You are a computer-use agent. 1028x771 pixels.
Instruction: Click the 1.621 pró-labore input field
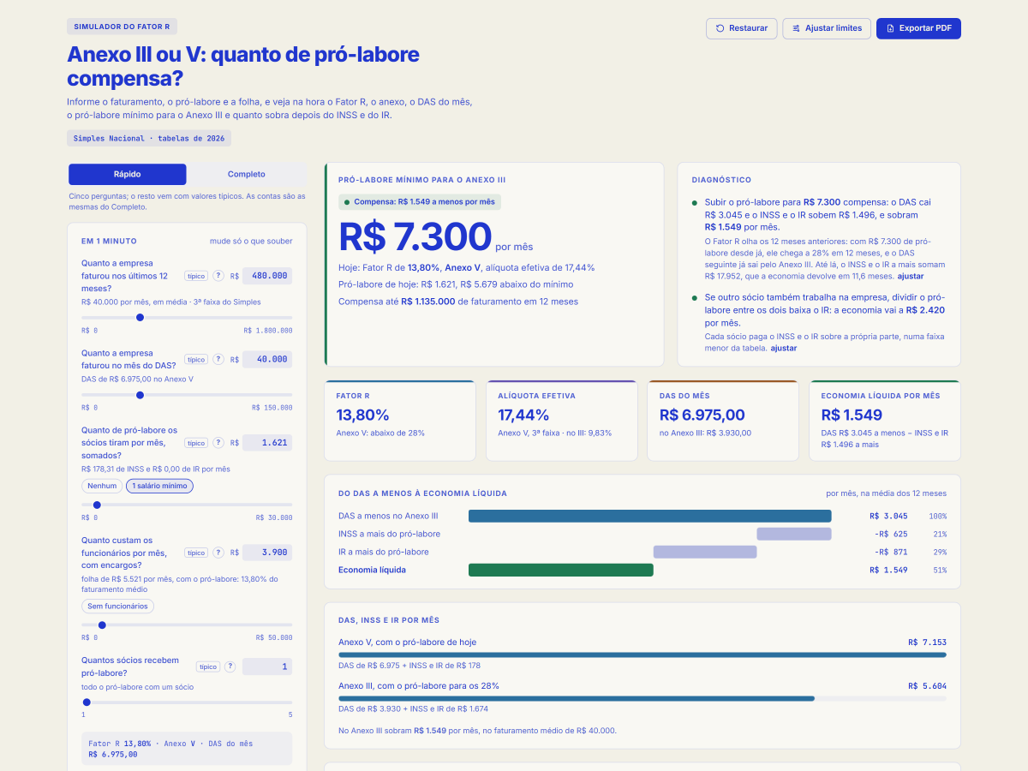(x=267, y=443)
